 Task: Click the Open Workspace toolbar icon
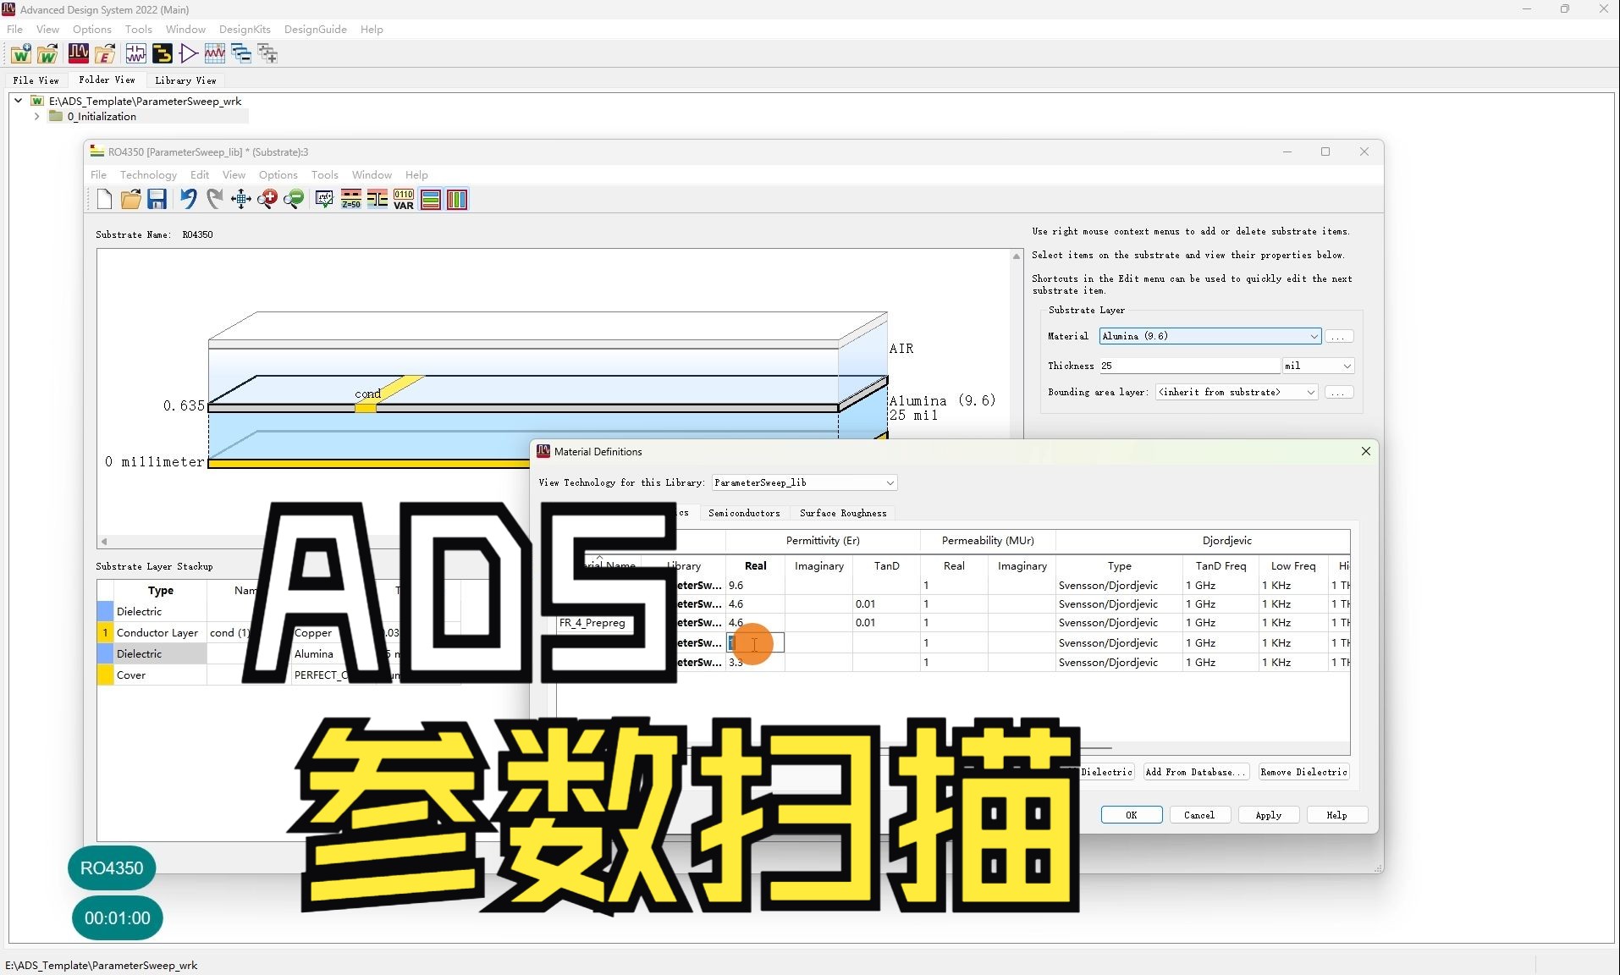pos(47,54)
